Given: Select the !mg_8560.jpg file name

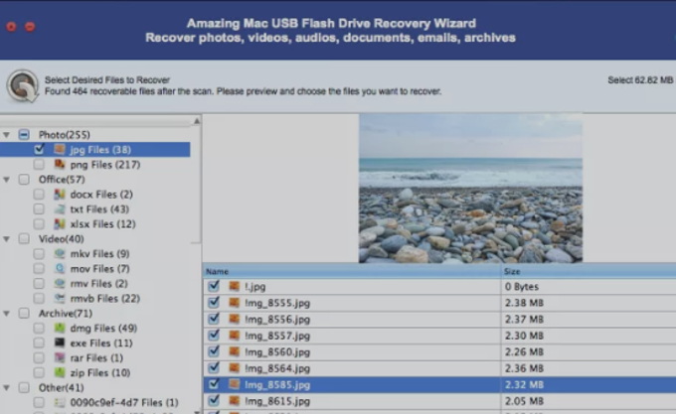Looking at the screenshot, I should pyautogui.click(x=277, y=352).
